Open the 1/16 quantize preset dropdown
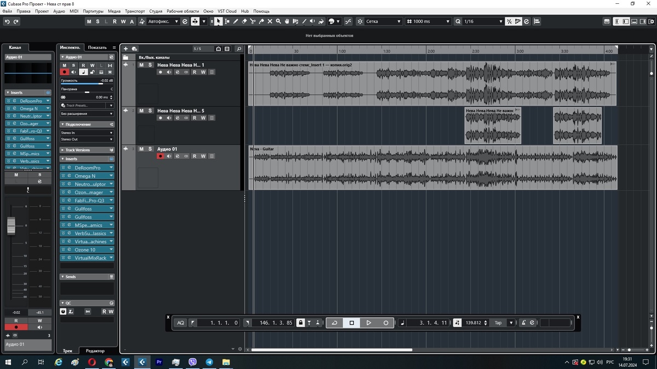 (483, 21)
